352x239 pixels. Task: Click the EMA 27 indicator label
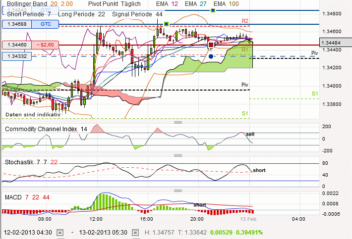tap(196, 4)
